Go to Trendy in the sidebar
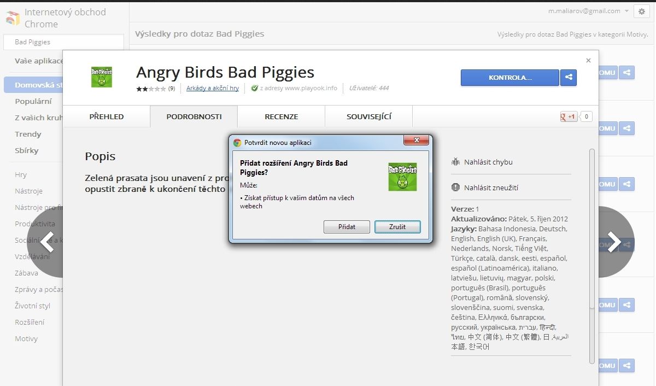 click(x=28, y=134)
